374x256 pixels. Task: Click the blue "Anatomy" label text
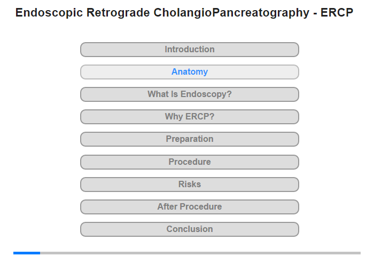tap(190, 71)
